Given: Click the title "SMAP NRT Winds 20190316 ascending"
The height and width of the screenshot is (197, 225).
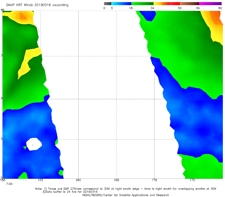Looking at the screenshot, I should click(x=37, y=5).
